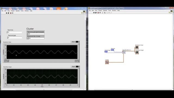This screenshot has height=98, width=174.
Task: Click context help icon in front panel window
Action: (x=82, y=13)
